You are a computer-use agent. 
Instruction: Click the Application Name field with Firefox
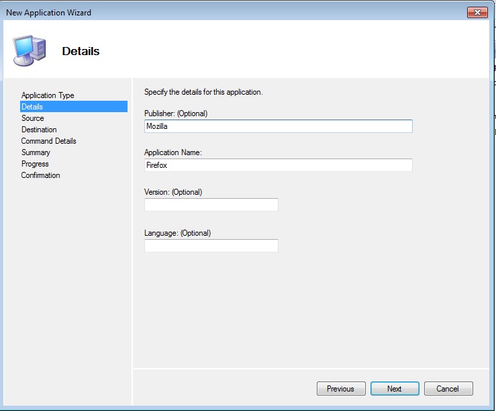tap(279, 165)
